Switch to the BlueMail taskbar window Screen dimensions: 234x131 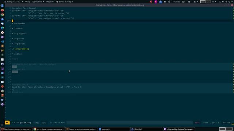pyautogui.click(x=146, y=129)
